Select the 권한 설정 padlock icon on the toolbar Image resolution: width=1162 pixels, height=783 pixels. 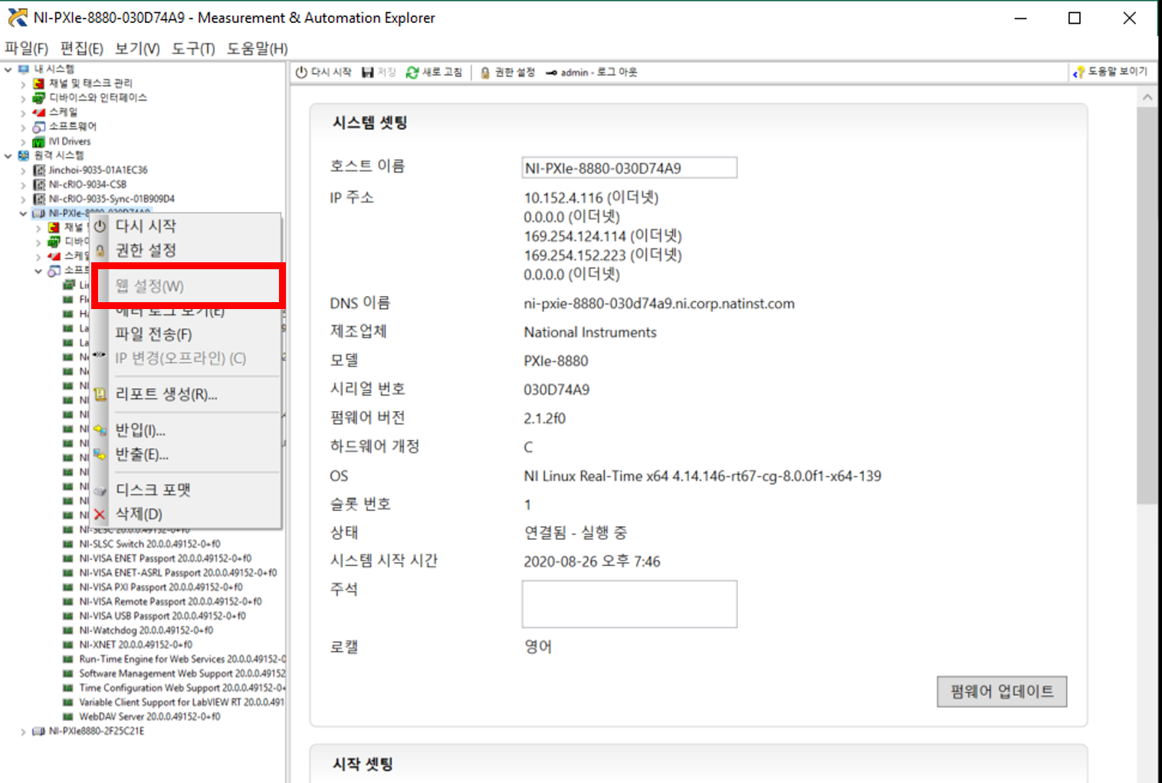pos(484,71)
